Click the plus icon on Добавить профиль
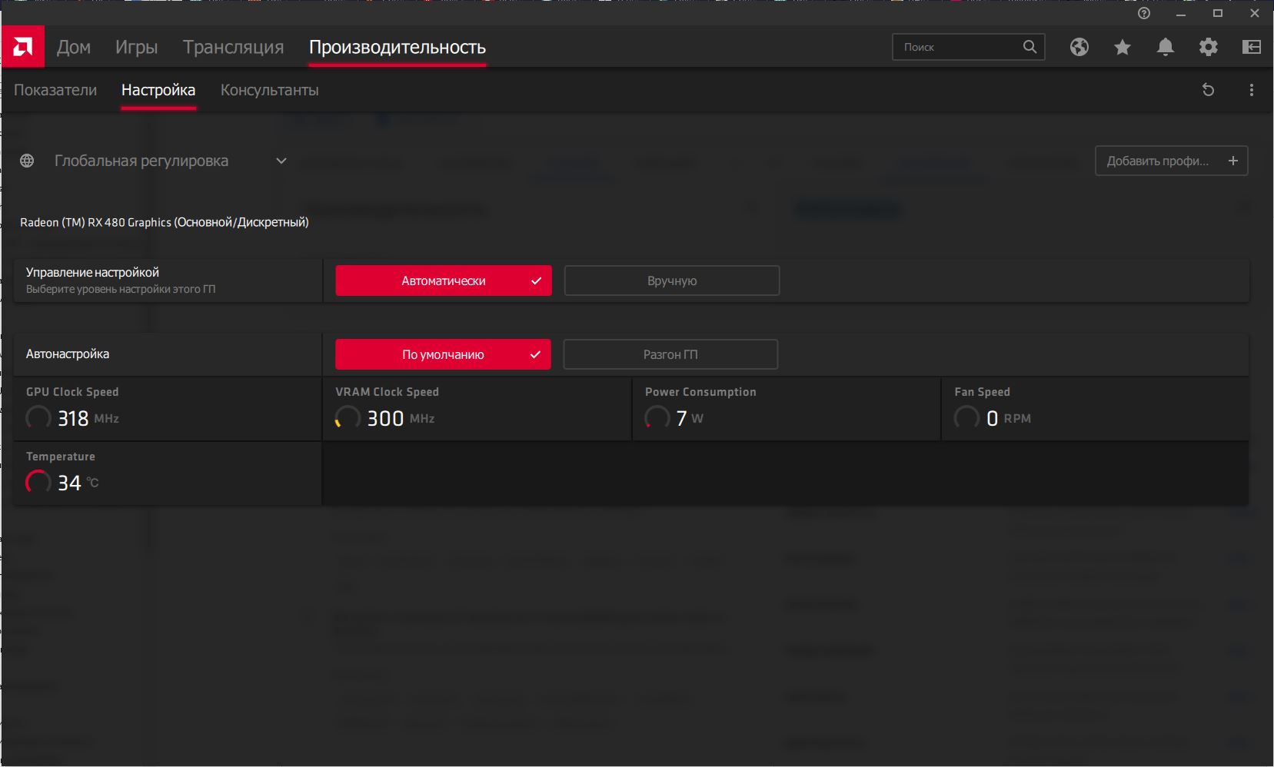Image resolution: width=1274 pixels, height=767 pixels. click(x=1233, y=161)
